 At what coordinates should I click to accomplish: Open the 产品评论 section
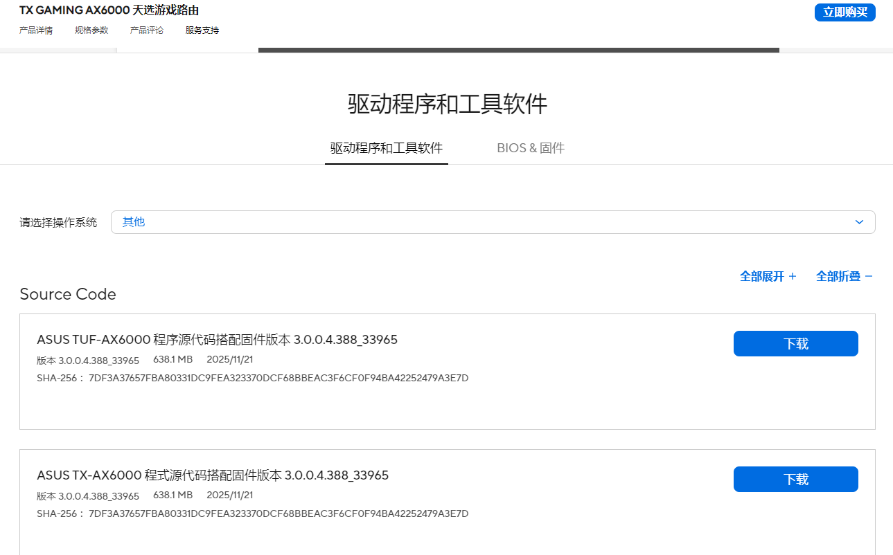click(146, 30)
